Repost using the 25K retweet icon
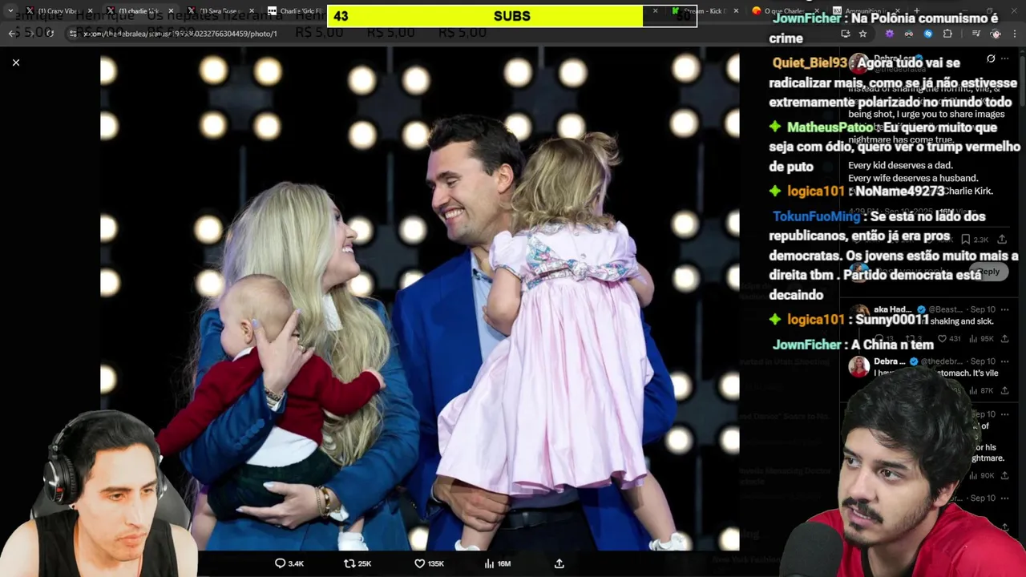Screen dimensions: 1026x577 coord(357,563)
